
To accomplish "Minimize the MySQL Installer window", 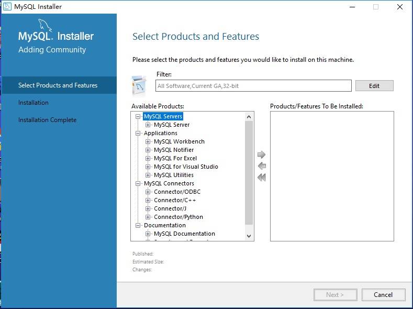I will [352, 7].
